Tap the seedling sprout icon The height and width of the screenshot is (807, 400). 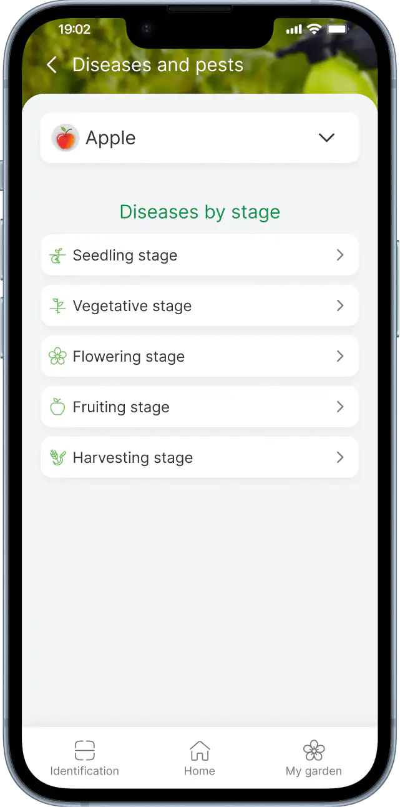pyautogui.click(x=57, y=255)
